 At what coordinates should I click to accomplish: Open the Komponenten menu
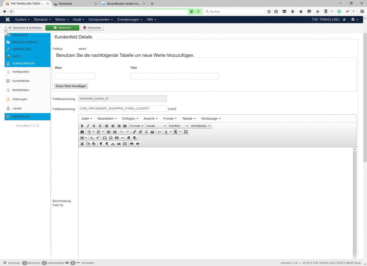(x=100, y=19)
